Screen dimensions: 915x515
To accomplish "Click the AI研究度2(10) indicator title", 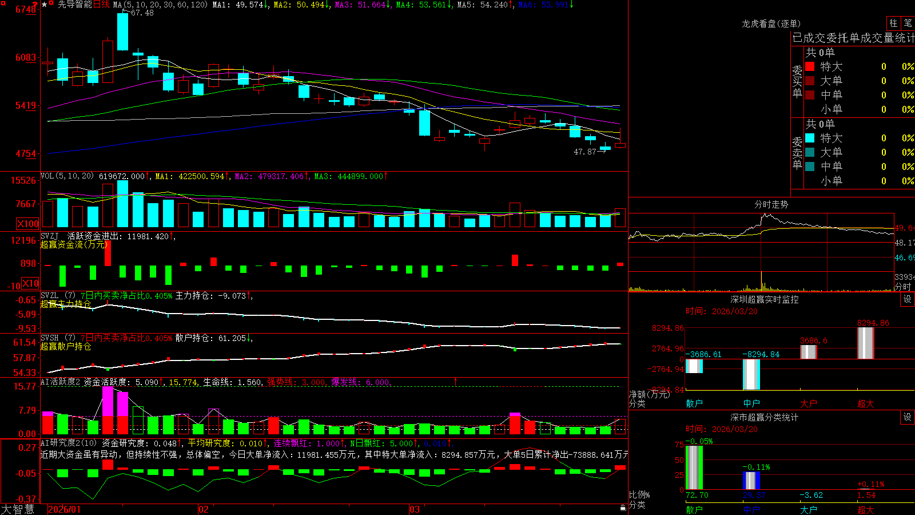I will pos(69,443).
